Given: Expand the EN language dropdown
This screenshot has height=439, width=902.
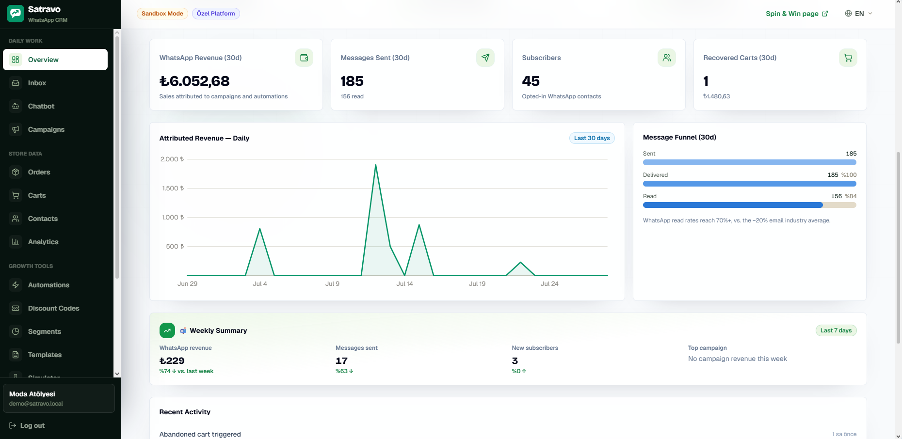Looking at the screenshot, I should (x=859, y=14).
